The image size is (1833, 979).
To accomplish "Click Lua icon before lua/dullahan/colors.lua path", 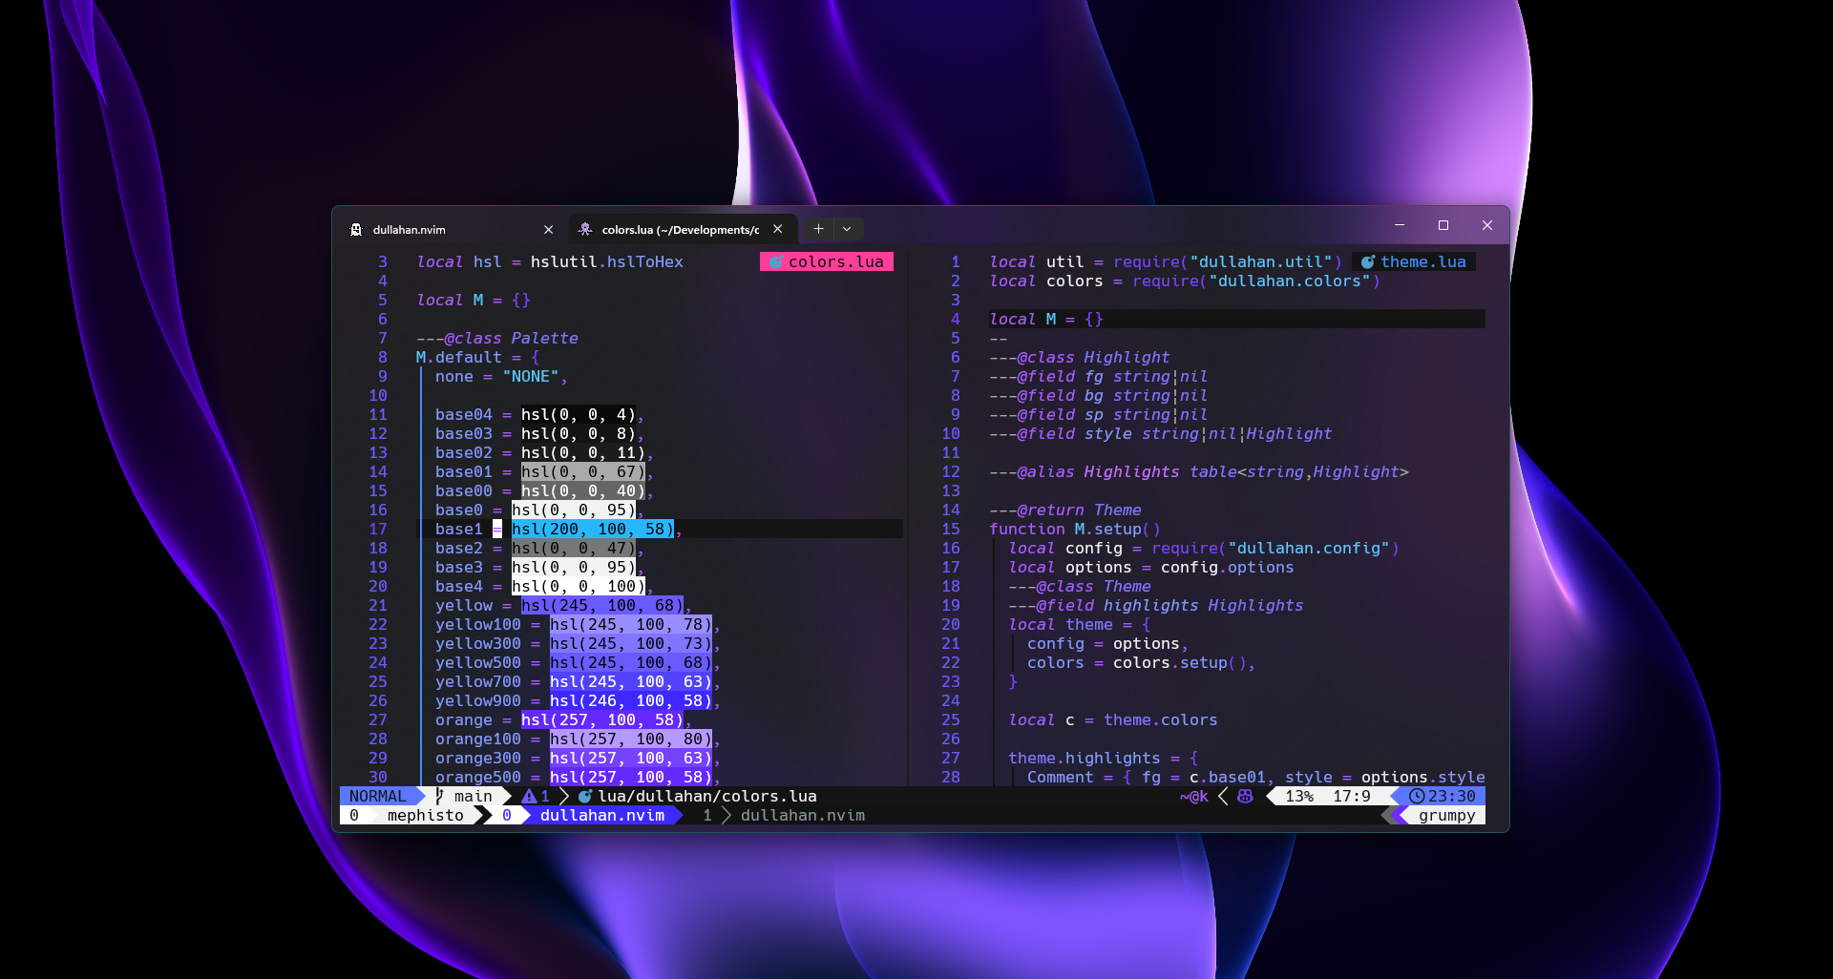I will click(584, 796).
